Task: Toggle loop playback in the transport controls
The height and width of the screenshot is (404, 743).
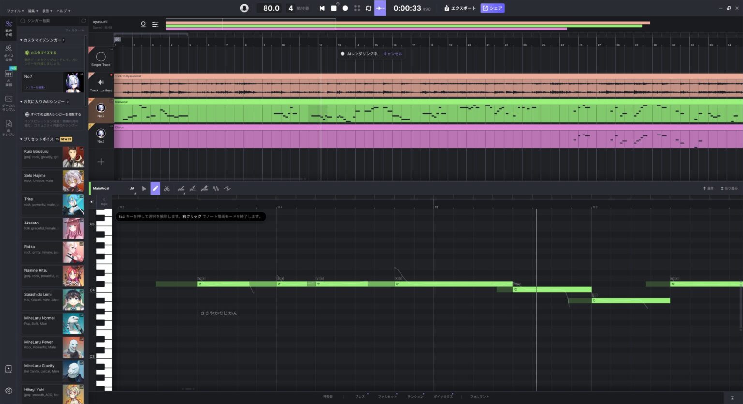Action: pos(368,8)
